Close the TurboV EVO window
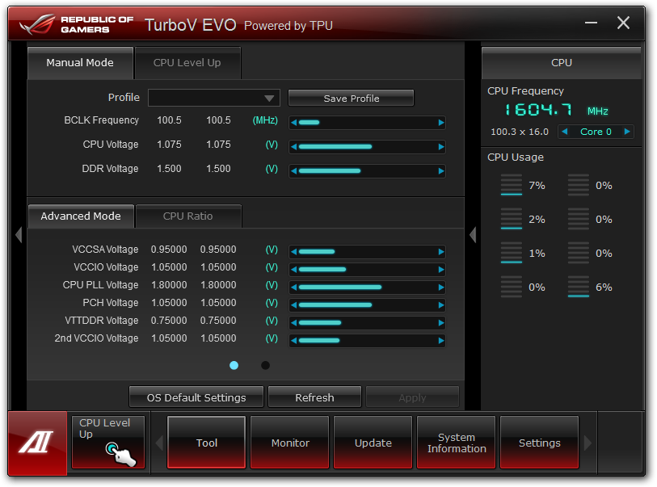This screenshot has height=487, width=657. coord(624,23)
